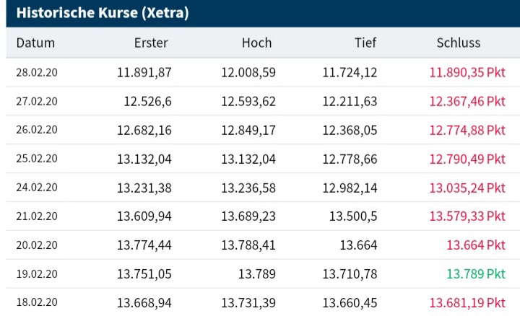Select the Tief column header
Screen dimensions: 520x316
tap(365, 43)
